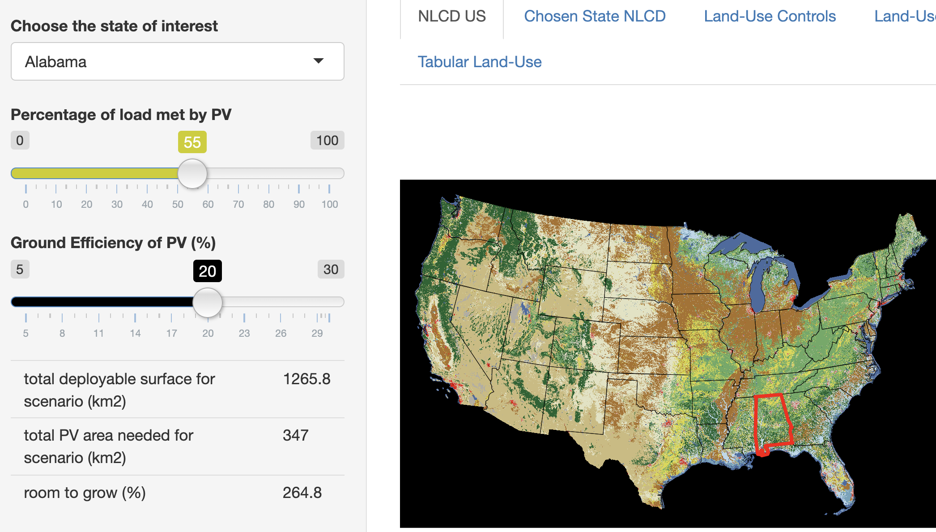936x532 pixels.
Task: Open the Land-Use Controls tab
Action: point(770,16)
